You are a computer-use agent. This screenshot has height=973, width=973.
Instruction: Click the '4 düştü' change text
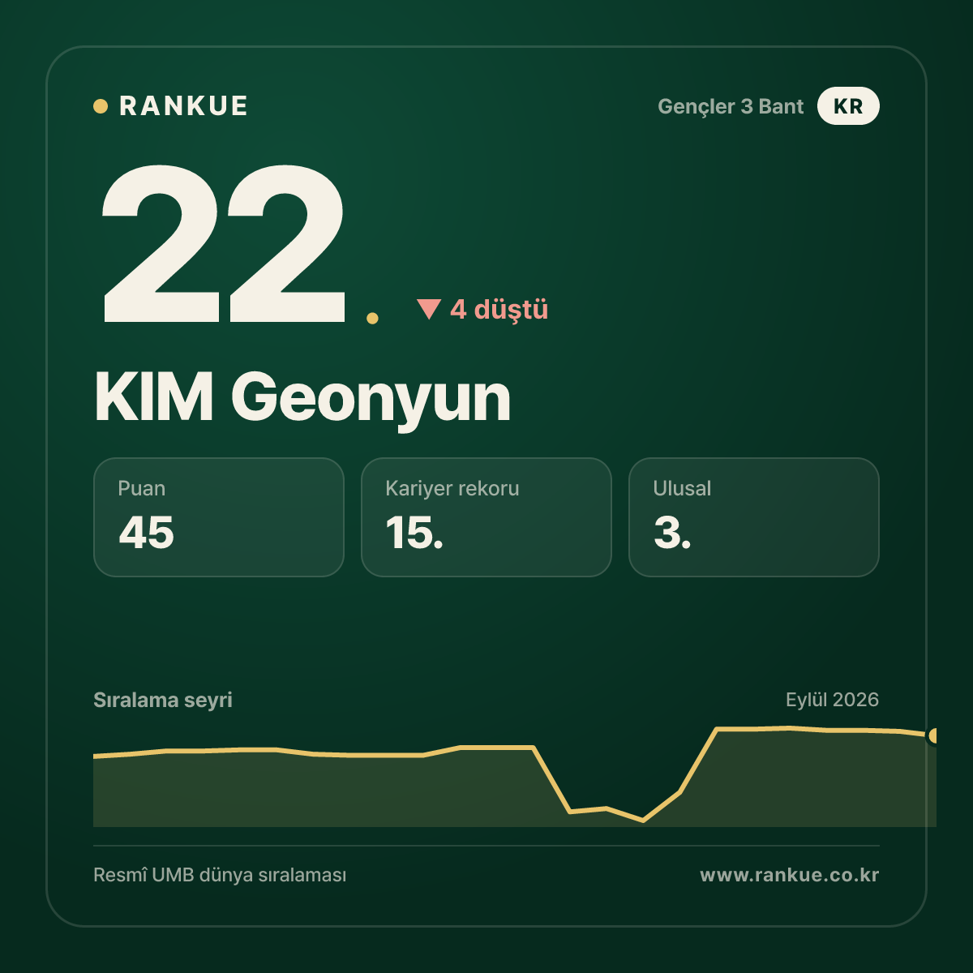tap(499, 309)
